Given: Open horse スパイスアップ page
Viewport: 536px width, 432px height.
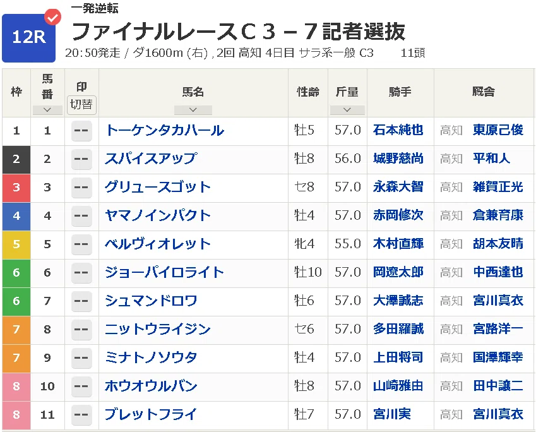Looking at the screenshot, I should click(151, 159).
